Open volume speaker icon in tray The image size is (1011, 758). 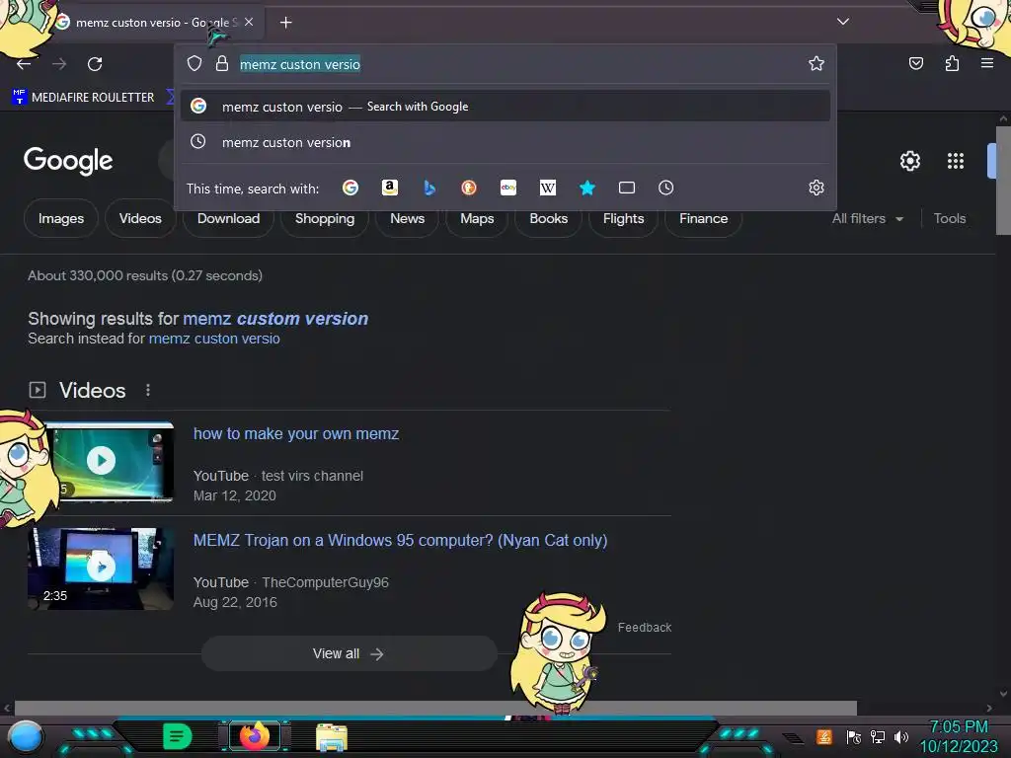(901, 736)
